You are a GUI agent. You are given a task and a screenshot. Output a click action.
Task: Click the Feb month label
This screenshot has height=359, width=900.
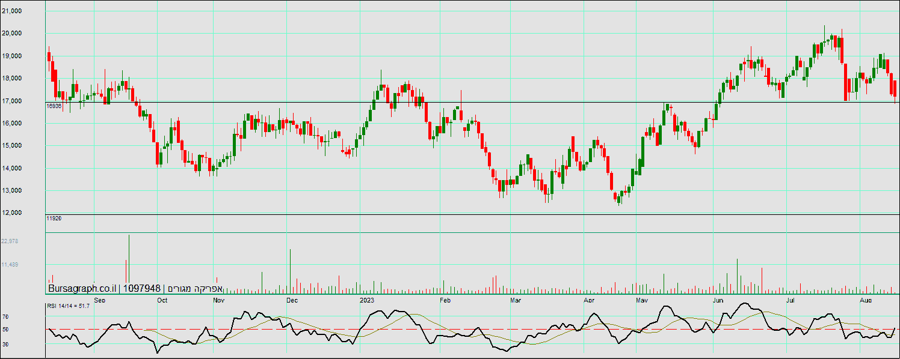445,299
